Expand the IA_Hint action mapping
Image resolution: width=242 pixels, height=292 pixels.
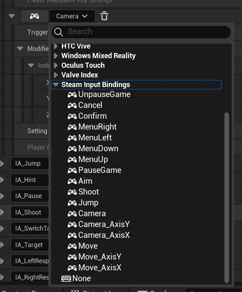pyautogui.click(x=2, y=180)
